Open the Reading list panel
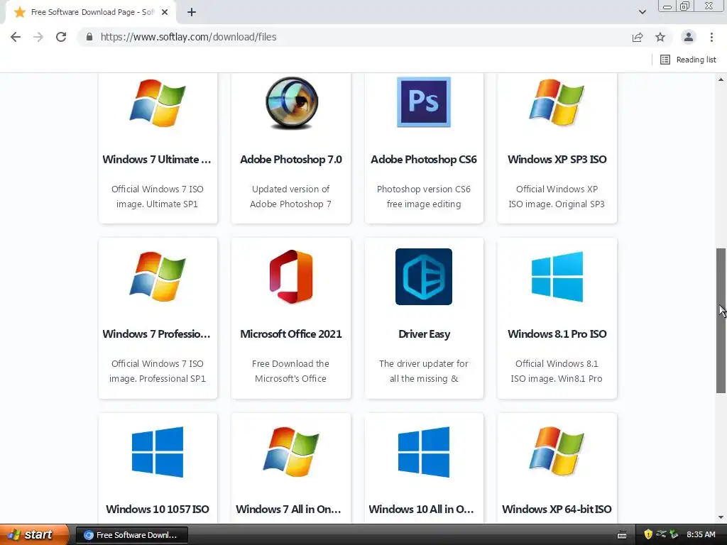 coord(688,60)
